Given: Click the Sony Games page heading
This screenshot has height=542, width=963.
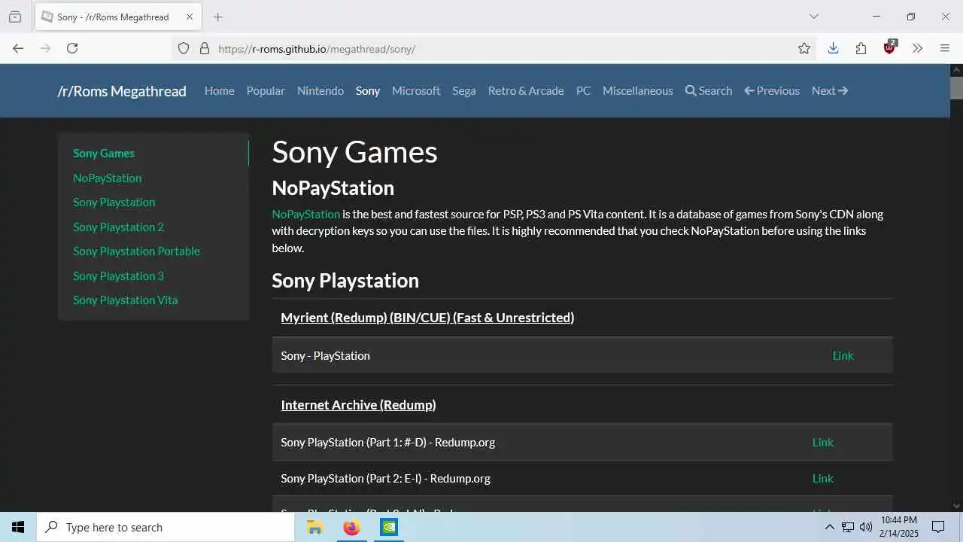Looking at the screenshot, I should 354,152.
